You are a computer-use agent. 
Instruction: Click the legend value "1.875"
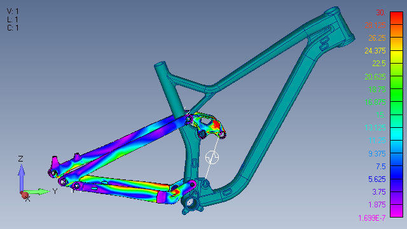(377, 205)
